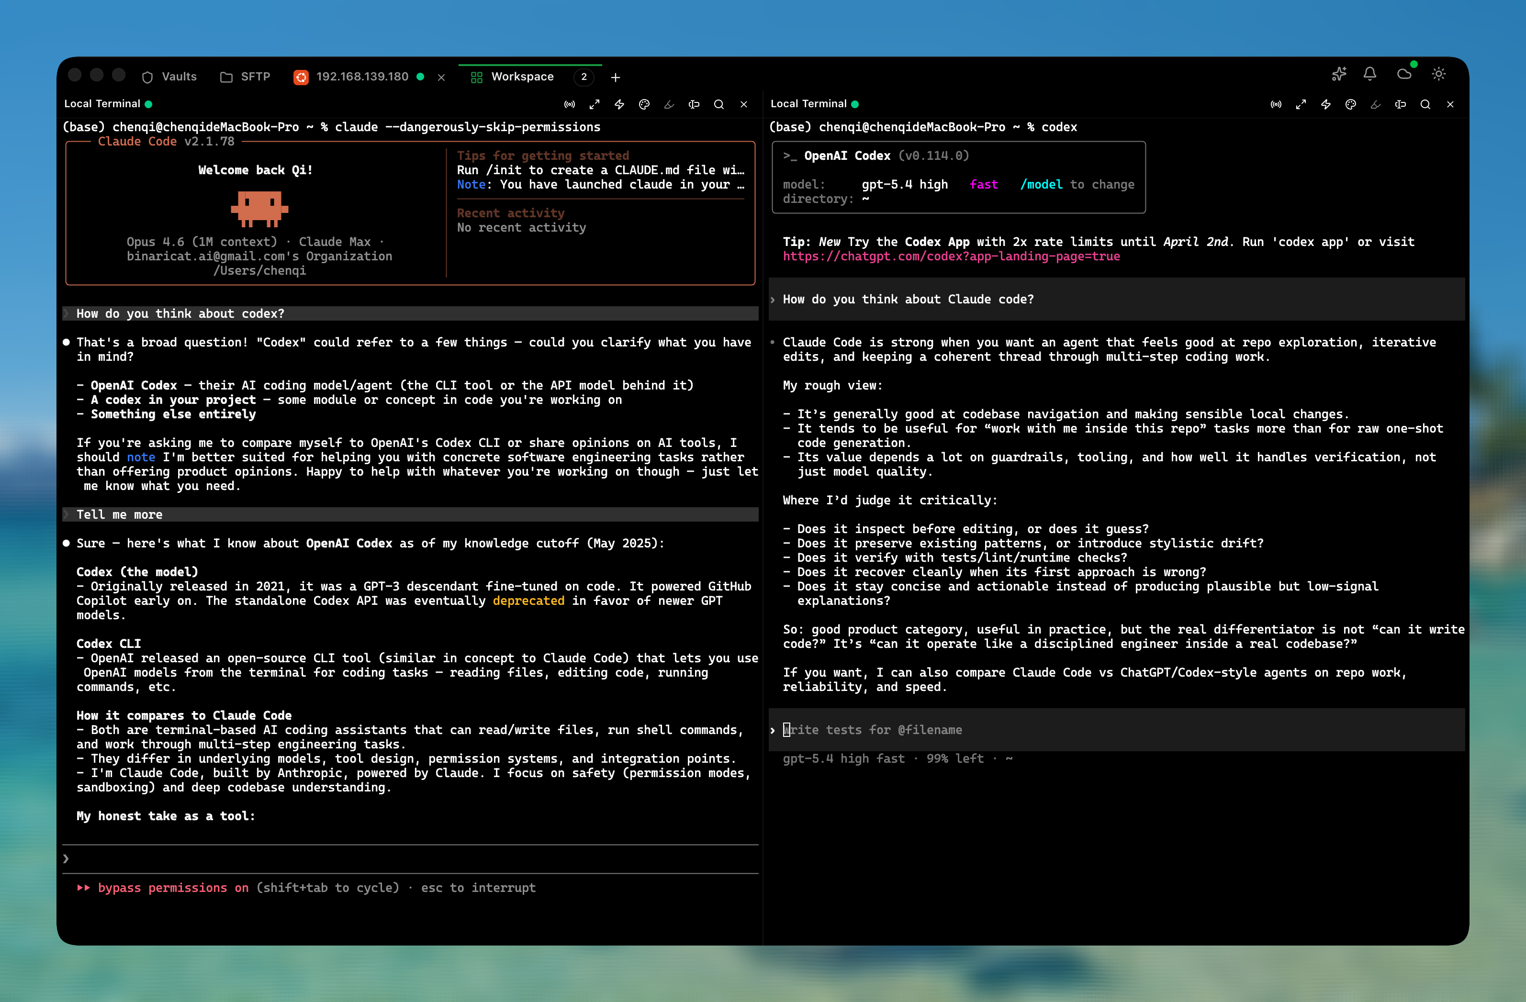Close the right Local Terminal pane
Image resolution: width=1526 pixels, height=1002 pixels.
click(1450, 104)
